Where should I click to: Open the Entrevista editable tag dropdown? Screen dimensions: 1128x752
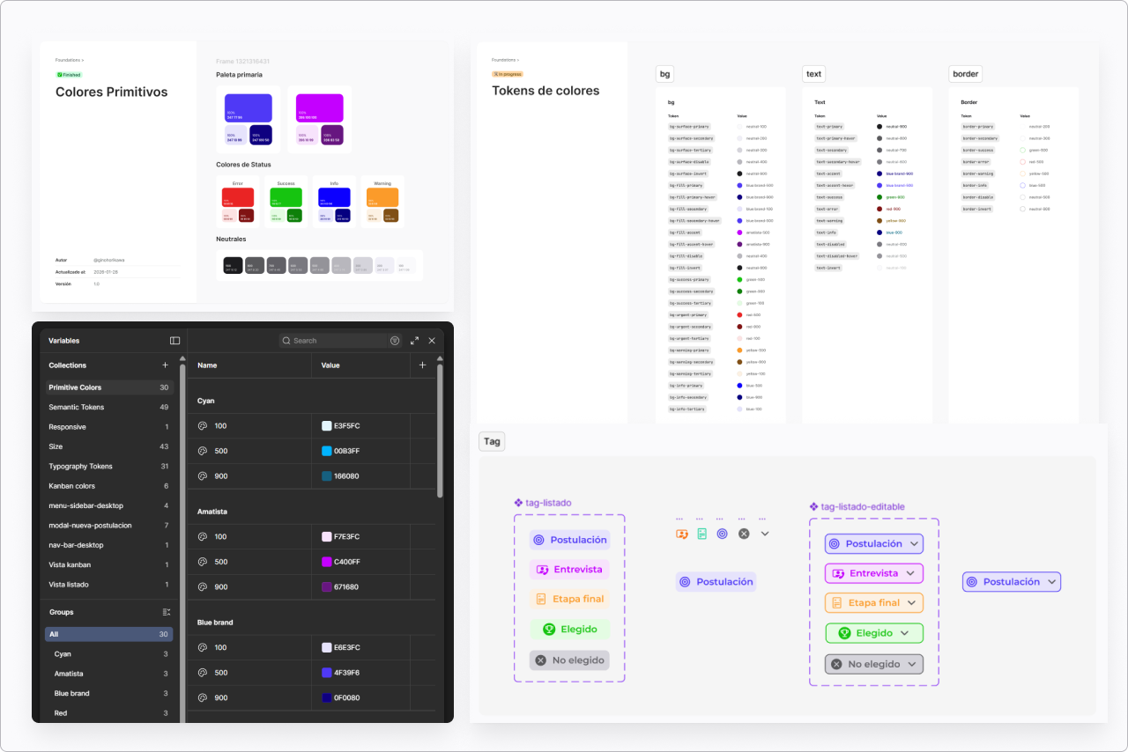coord(910,573)
